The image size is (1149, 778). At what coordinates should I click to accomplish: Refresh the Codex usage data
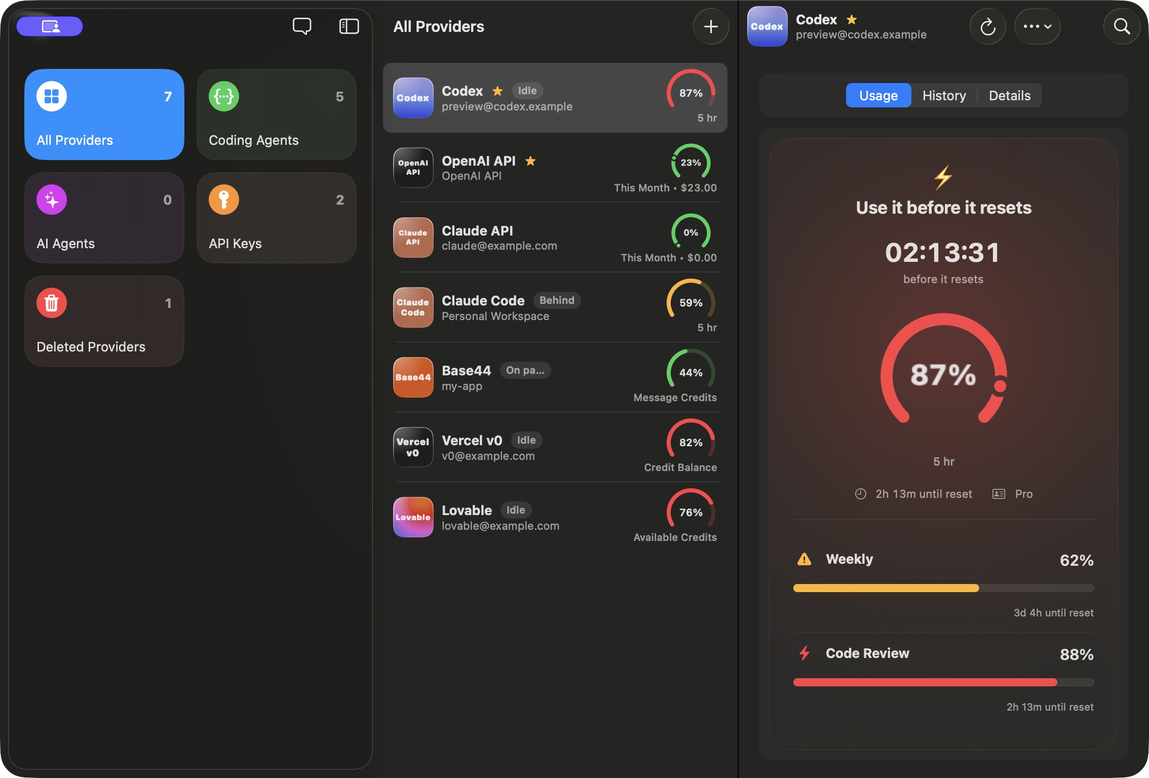[987, 26]
